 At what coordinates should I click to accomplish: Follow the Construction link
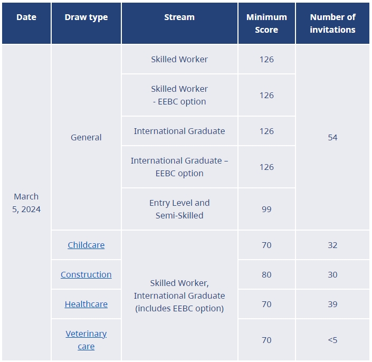86,274
